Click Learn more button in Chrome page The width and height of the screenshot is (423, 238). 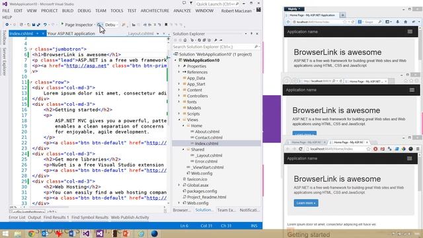coord(306,203)
